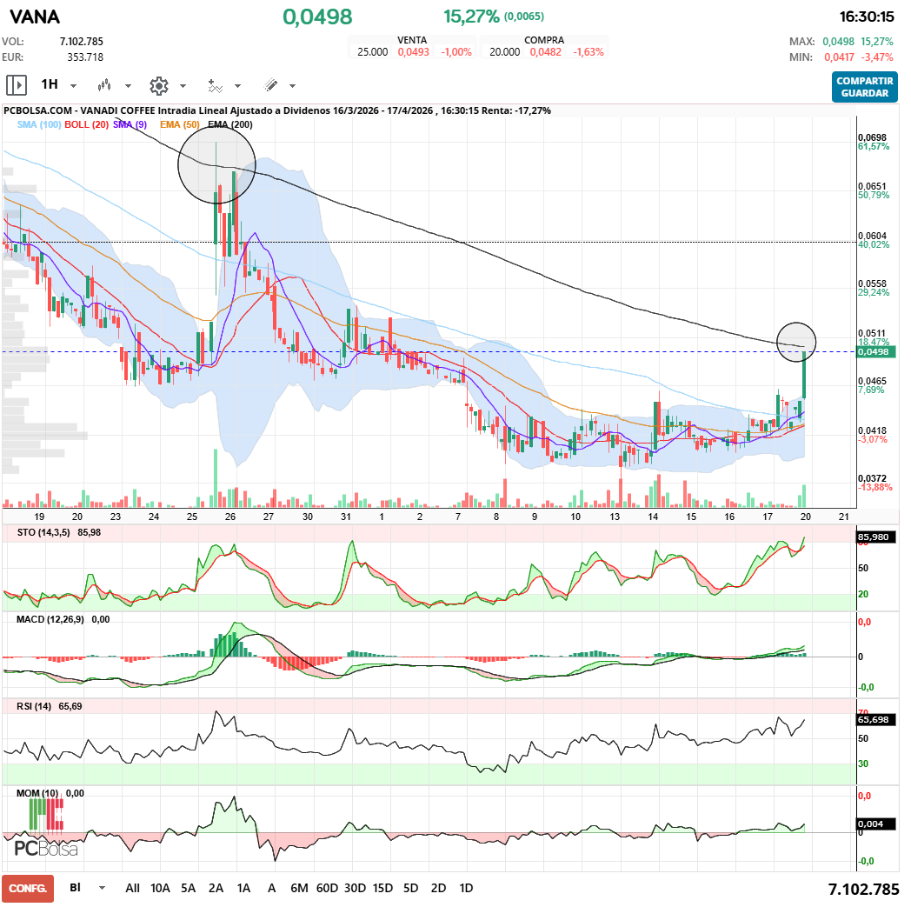This screenshot has width=911, height=907.
Task: Select the 1D time range
Action: click(466, 888)
